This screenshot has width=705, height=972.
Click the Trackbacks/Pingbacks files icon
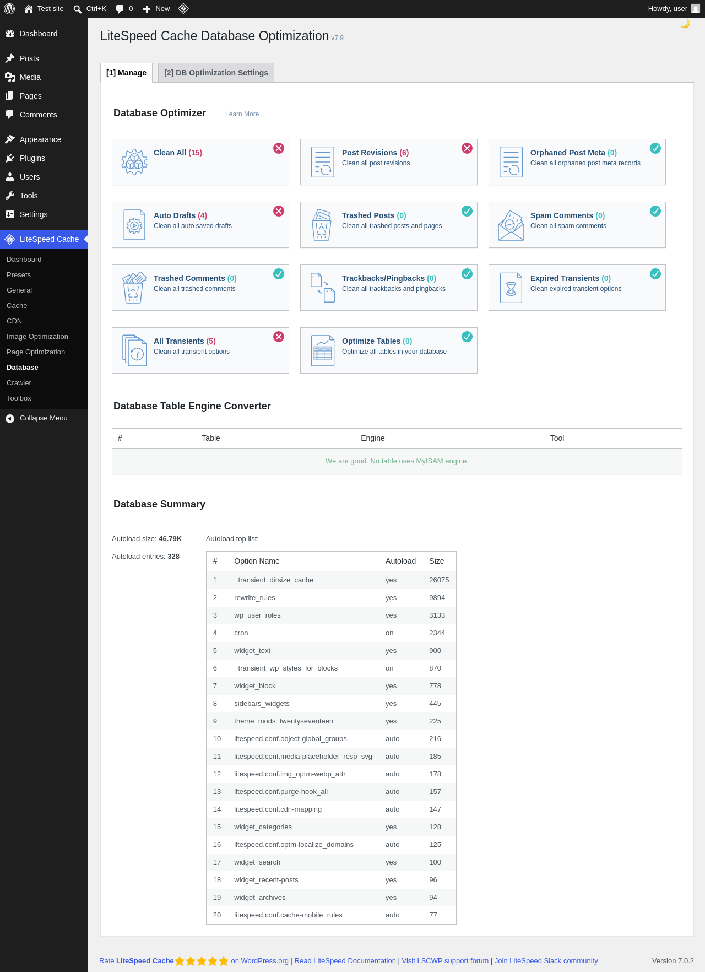323,288
